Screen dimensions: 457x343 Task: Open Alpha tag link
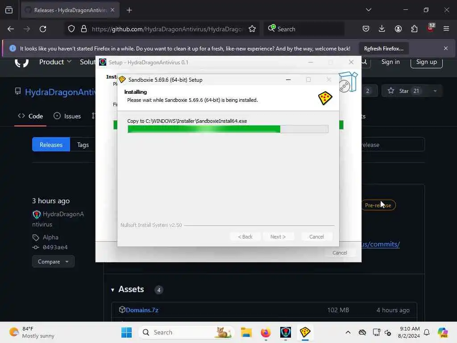point(50,238)
